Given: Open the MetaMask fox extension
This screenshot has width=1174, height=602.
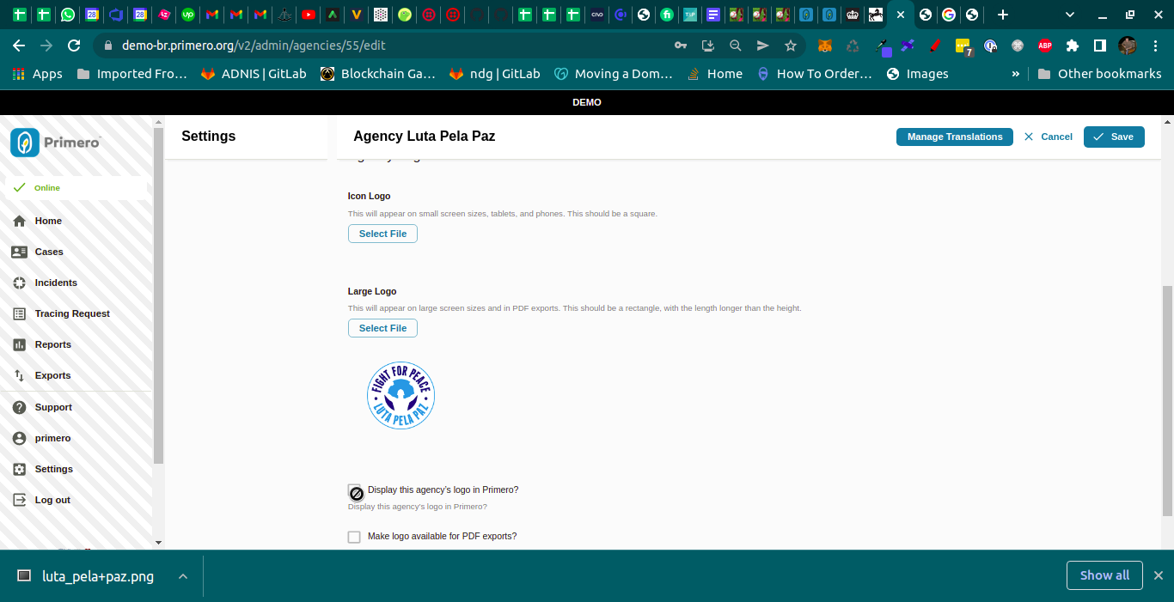Looking at the screenshot, I should [825, 46].
